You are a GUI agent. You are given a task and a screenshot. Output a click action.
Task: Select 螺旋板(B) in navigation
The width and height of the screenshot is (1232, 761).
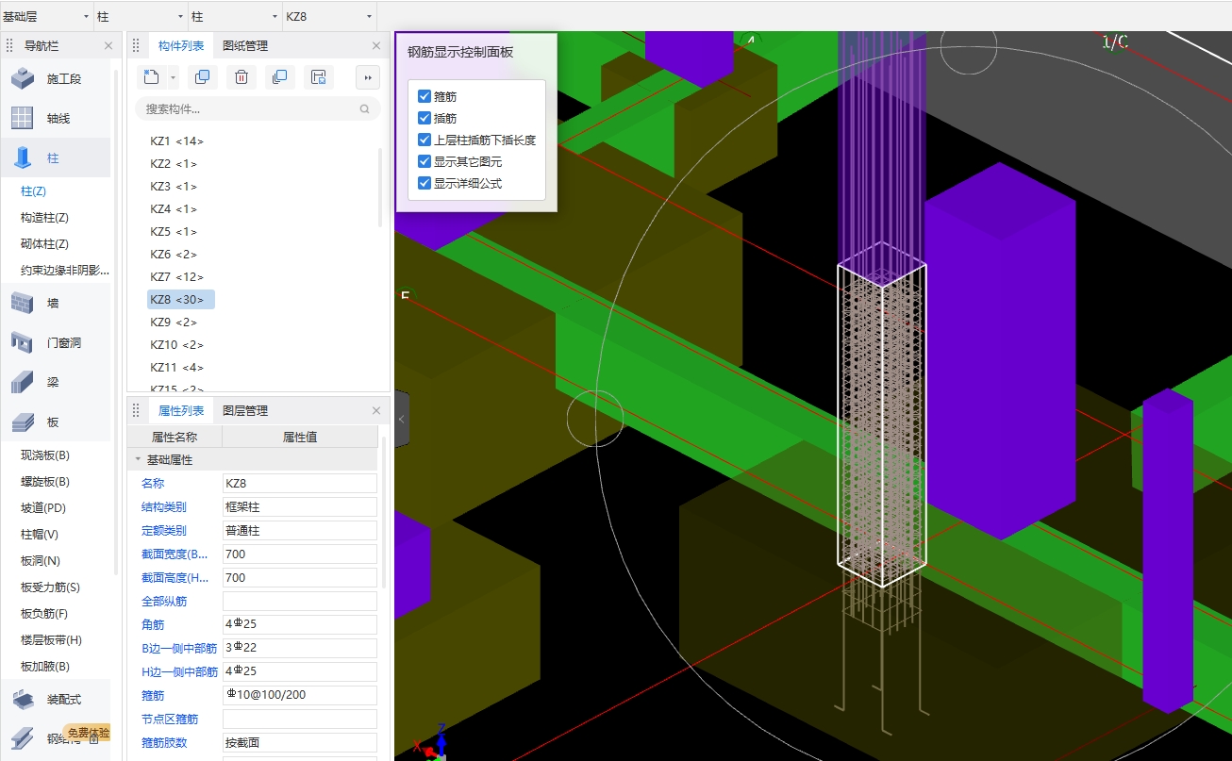(45, 482)
